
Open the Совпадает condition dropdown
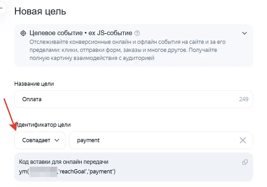tap(40, 140)
